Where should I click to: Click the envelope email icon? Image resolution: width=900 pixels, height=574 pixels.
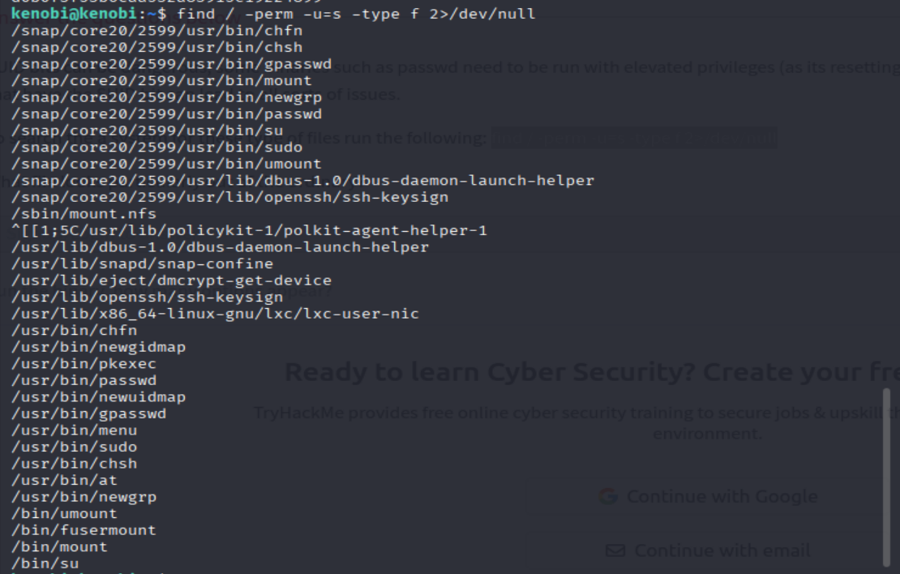(x=615, y=550)
